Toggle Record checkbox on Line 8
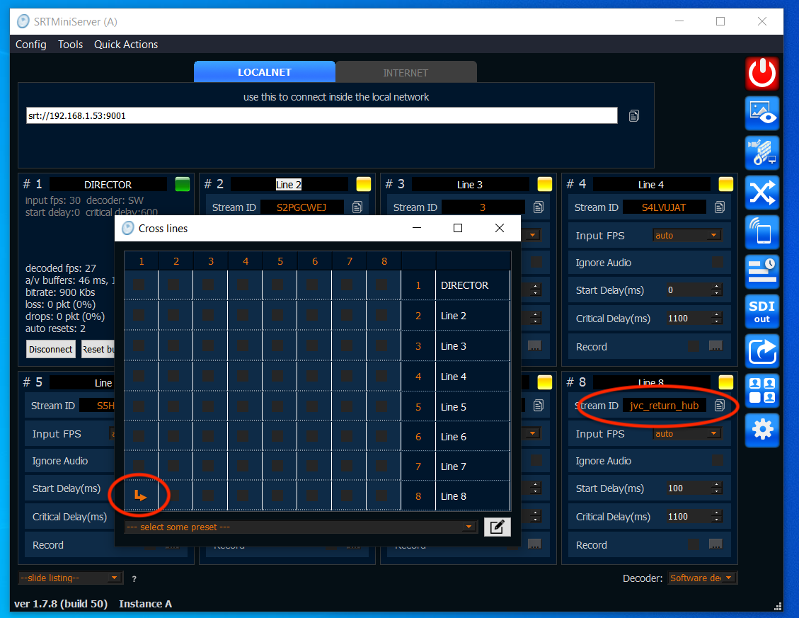Image resolution: width=799 pixels, height=618 pixels. 694,545
